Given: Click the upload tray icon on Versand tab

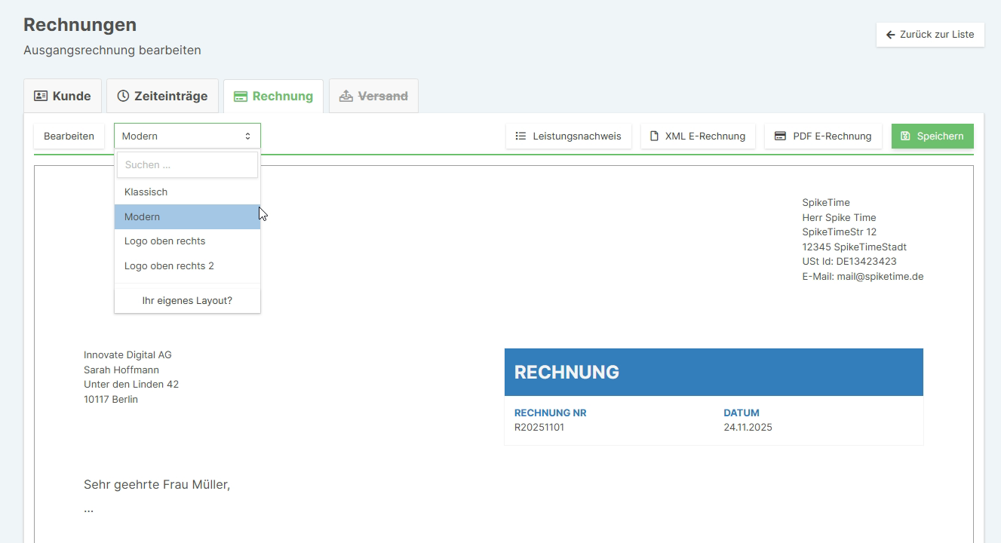Looking at the screenshot, I should coord(346,97).
